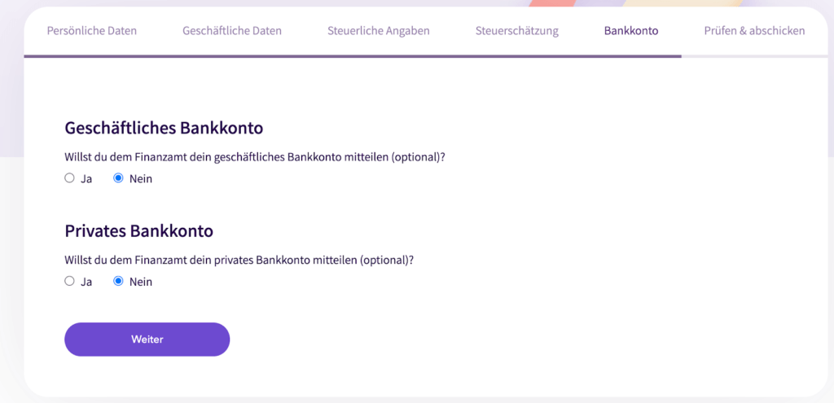
Task: Open the Steuerschätzung step
Action: (x=517, y=31)
